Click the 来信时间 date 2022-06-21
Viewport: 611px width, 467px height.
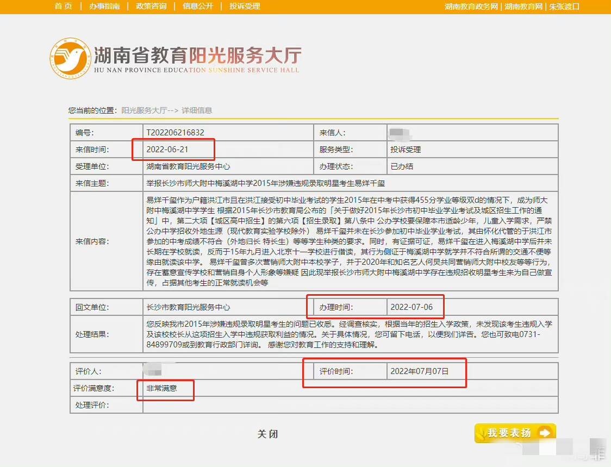pos(167,150)
